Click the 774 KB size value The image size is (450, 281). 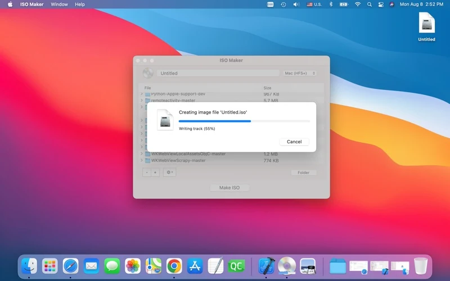271,161
